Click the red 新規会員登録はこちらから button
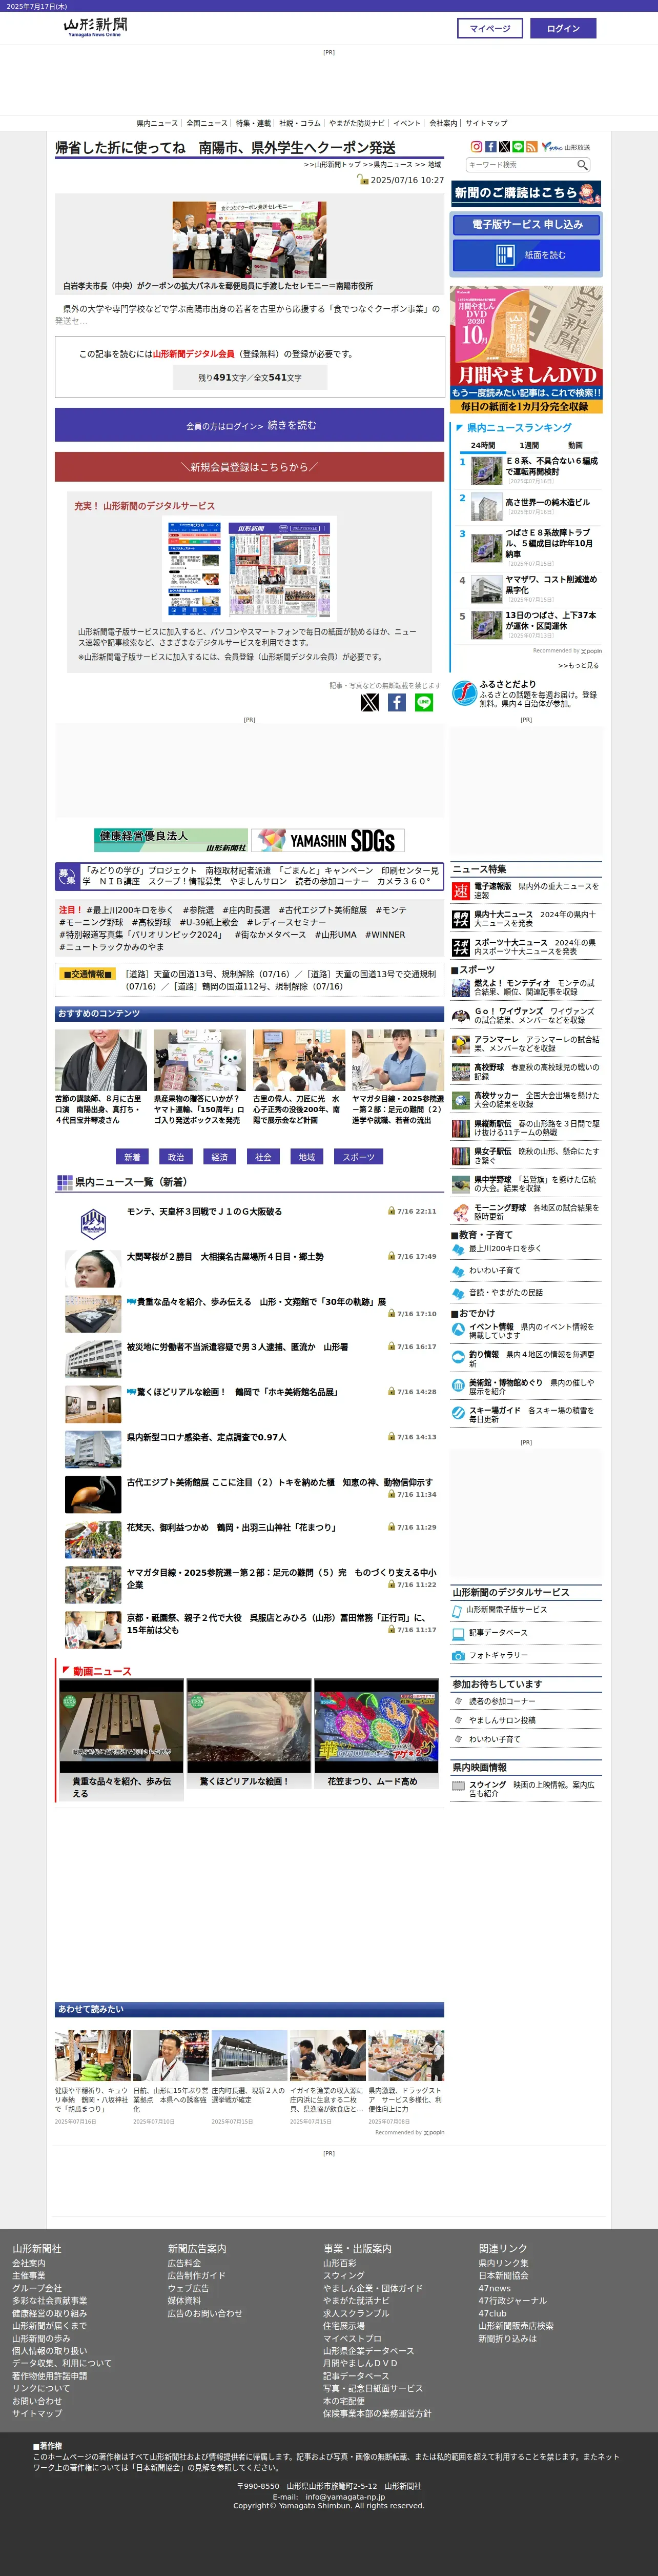The width and height of the screenshot is (658, 2576). coord(250,467)
